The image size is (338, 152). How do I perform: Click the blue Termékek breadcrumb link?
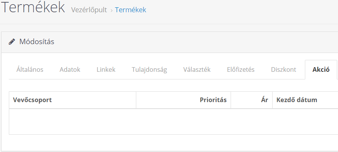point(131,10)
